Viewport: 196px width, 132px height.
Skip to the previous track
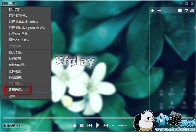click(x=90, y=125)
